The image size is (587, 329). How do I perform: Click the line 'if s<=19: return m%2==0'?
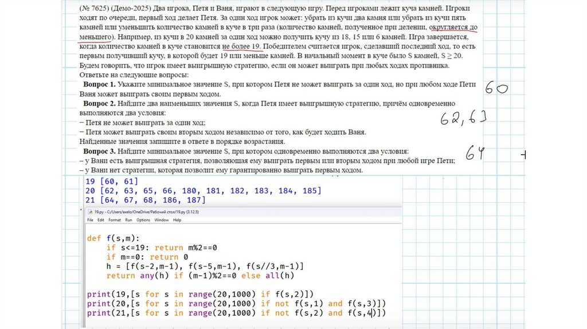pyautogui.click(x=162, y=248)
